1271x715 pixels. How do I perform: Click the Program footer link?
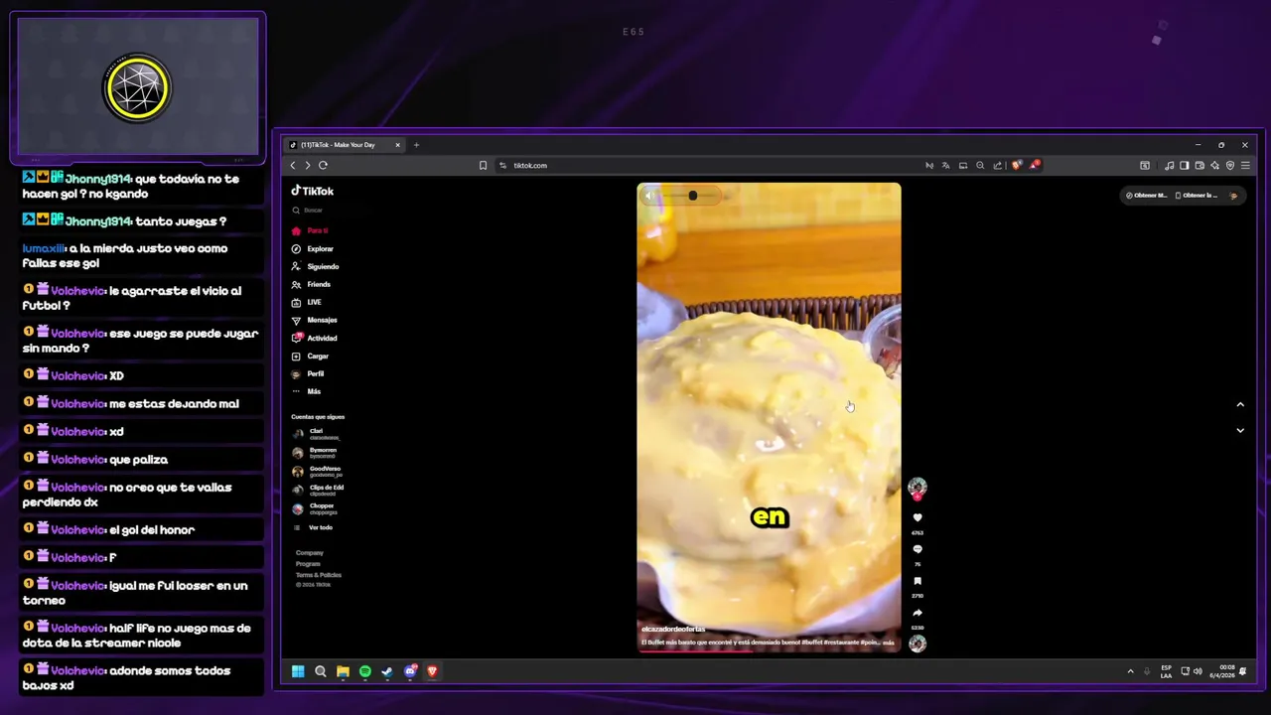click(308, 564)
